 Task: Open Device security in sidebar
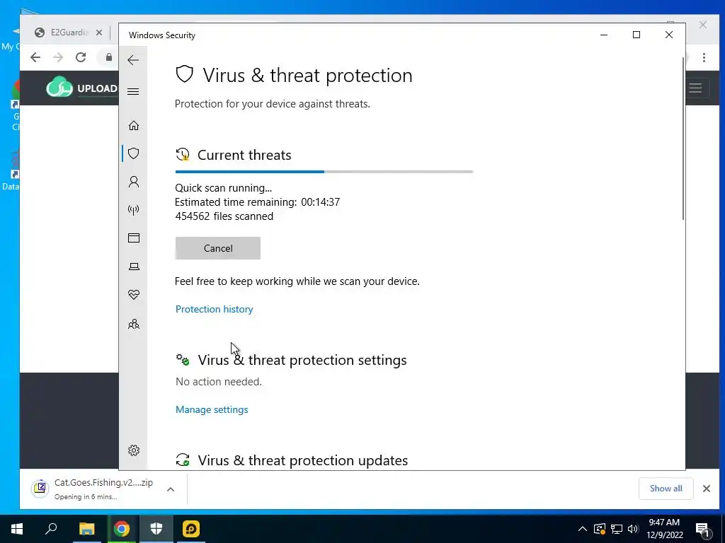coord(134,267)
